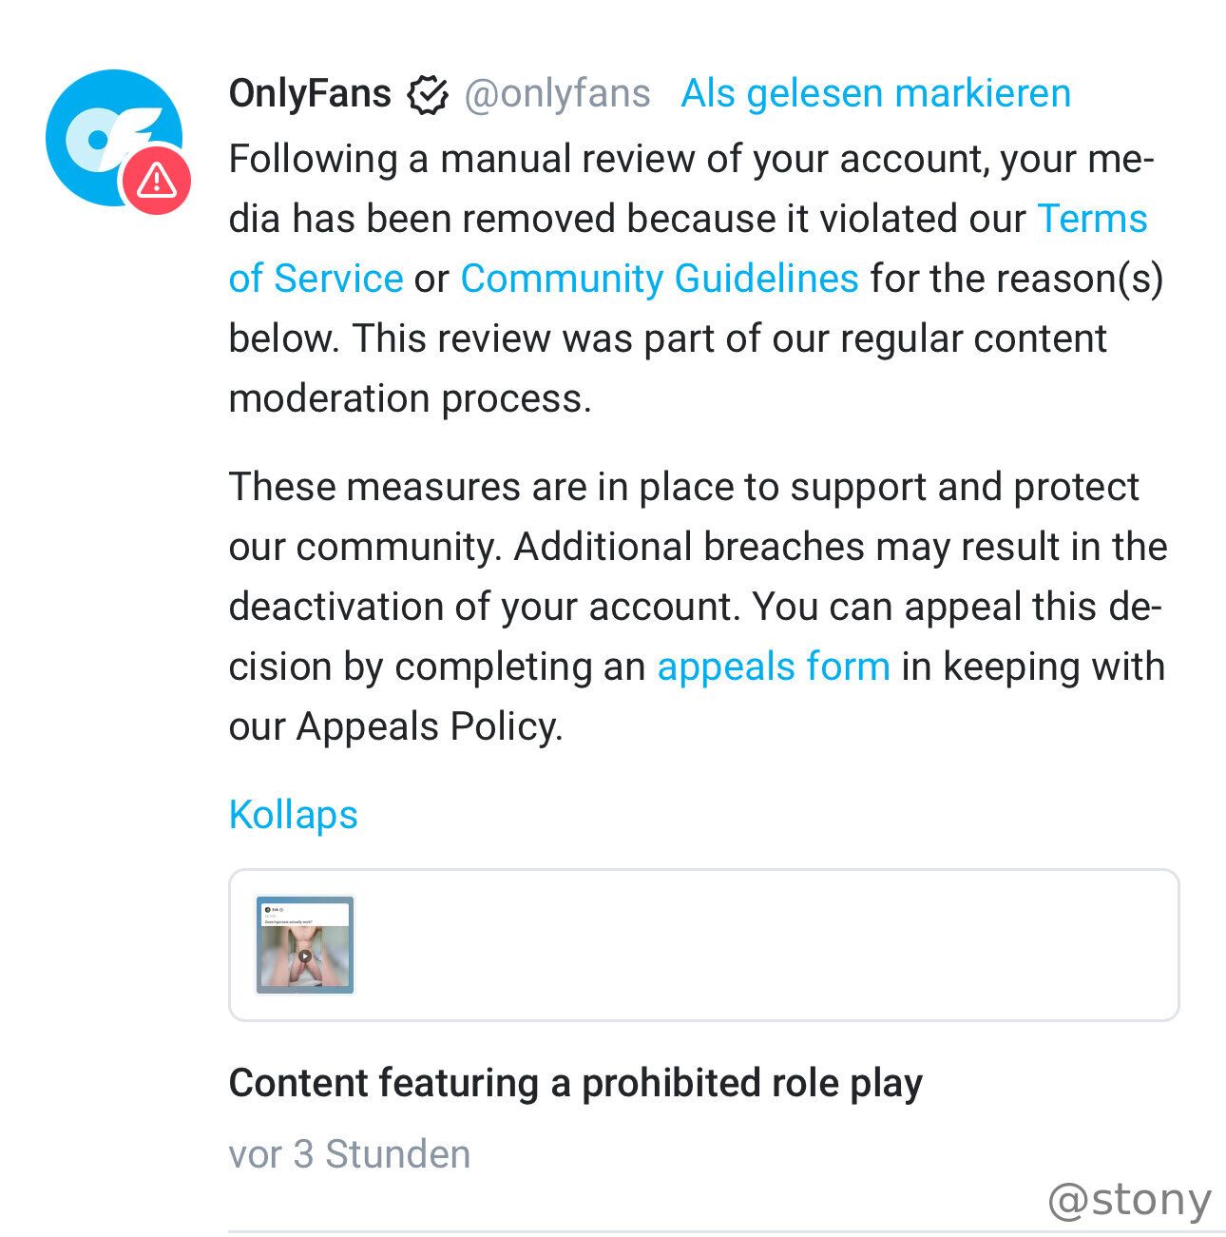Click the verified checkmark badge
This screenshot has width=1226, height=1237.
428,94
